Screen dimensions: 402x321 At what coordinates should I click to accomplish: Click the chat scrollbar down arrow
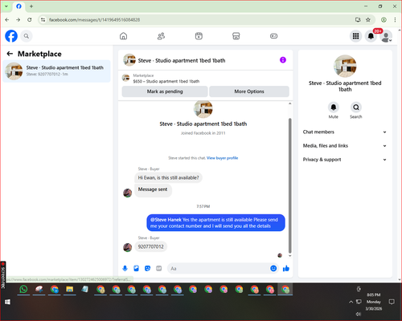(289, 256)
